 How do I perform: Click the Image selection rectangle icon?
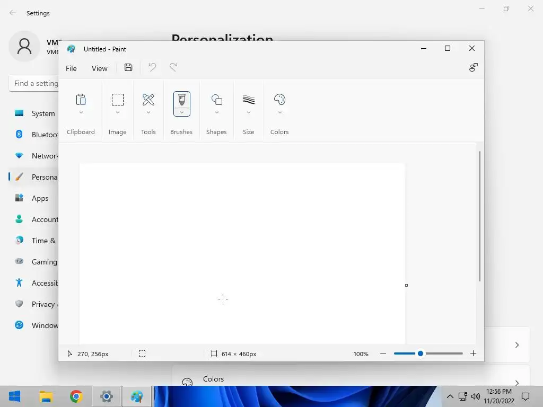[x=117, y=100]
